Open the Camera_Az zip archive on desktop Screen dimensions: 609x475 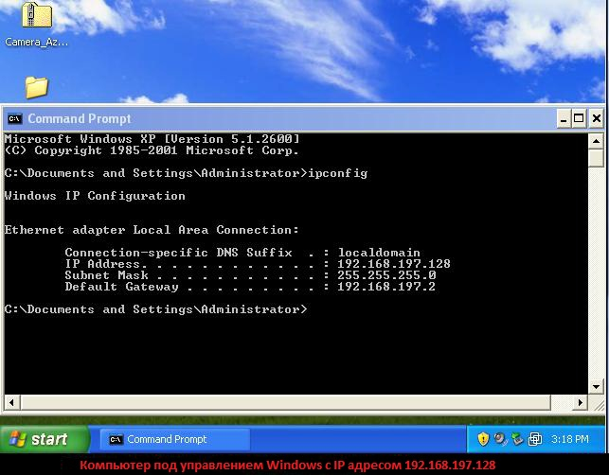(36, 17)
